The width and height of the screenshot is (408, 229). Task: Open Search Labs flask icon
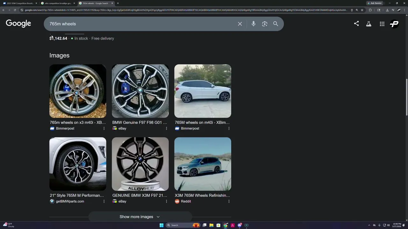pos(369,24)
